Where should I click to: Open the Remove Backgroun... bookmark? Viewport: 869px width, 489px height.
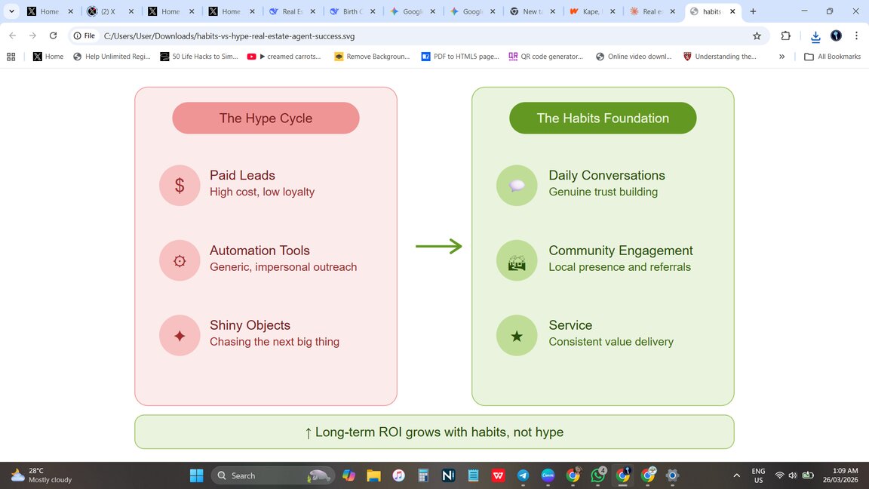click(x=372, y=57)
